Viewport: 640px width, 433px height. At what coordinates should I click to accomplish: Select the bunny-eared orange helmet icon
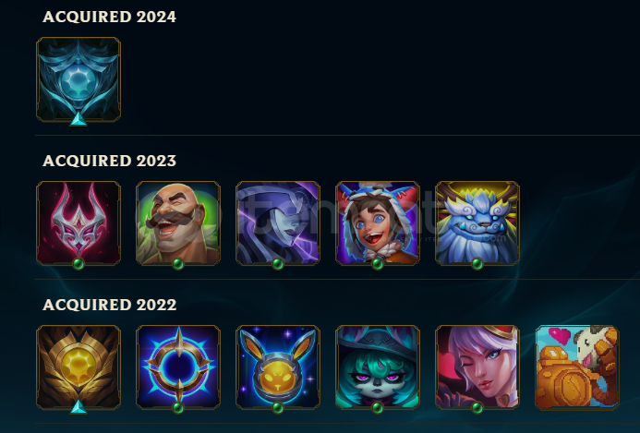pyautogui.click(x=278, y=367)
